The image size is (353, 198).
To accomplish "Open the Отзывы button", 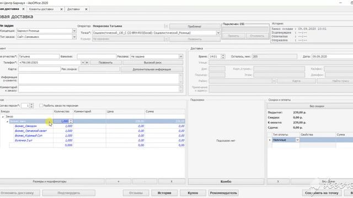I will [x=136, y=193].
